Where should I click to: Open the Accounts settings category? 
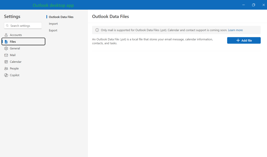coord(23,35)
